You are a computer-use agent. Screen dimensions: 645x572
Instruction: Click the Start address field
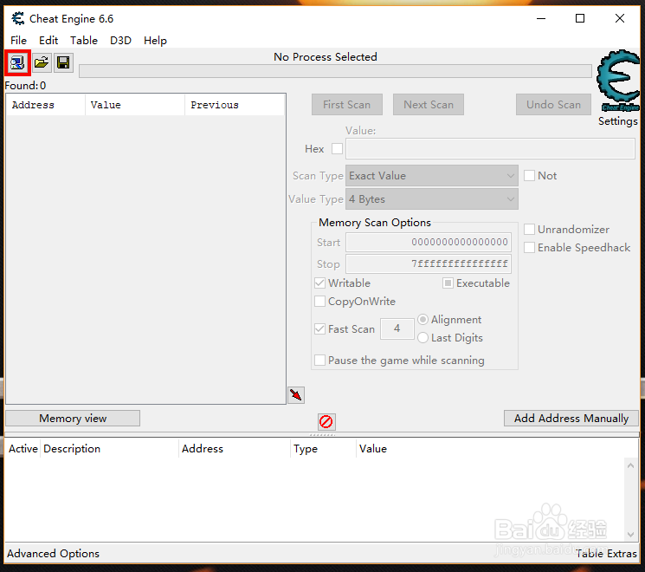click(429, 242)
